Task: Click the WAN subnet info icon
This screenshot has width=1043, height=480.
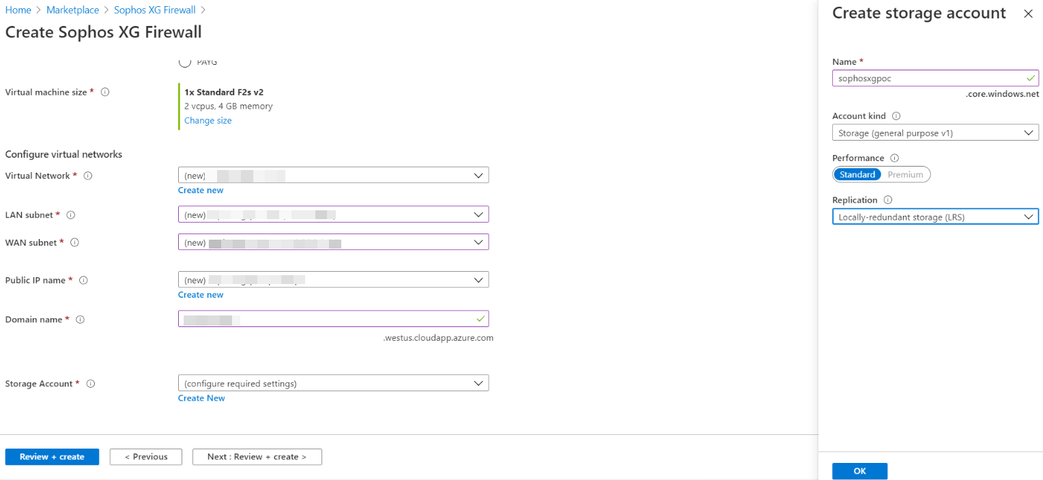Action: point(75,242)
